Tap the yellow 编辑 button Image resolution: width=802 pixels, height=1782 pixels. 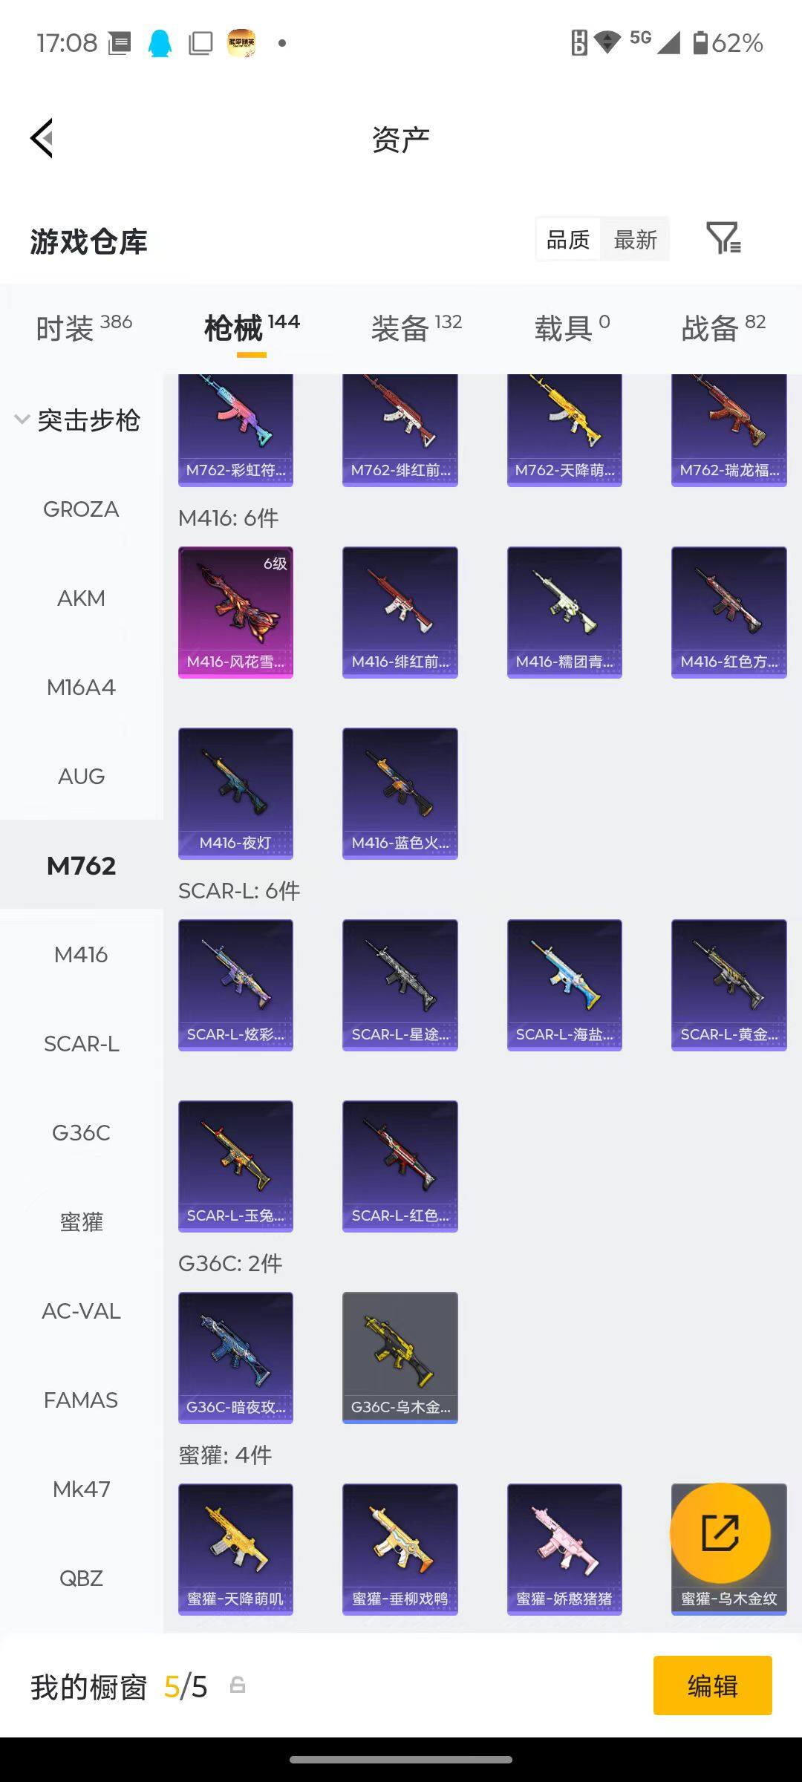[713, 1685]
